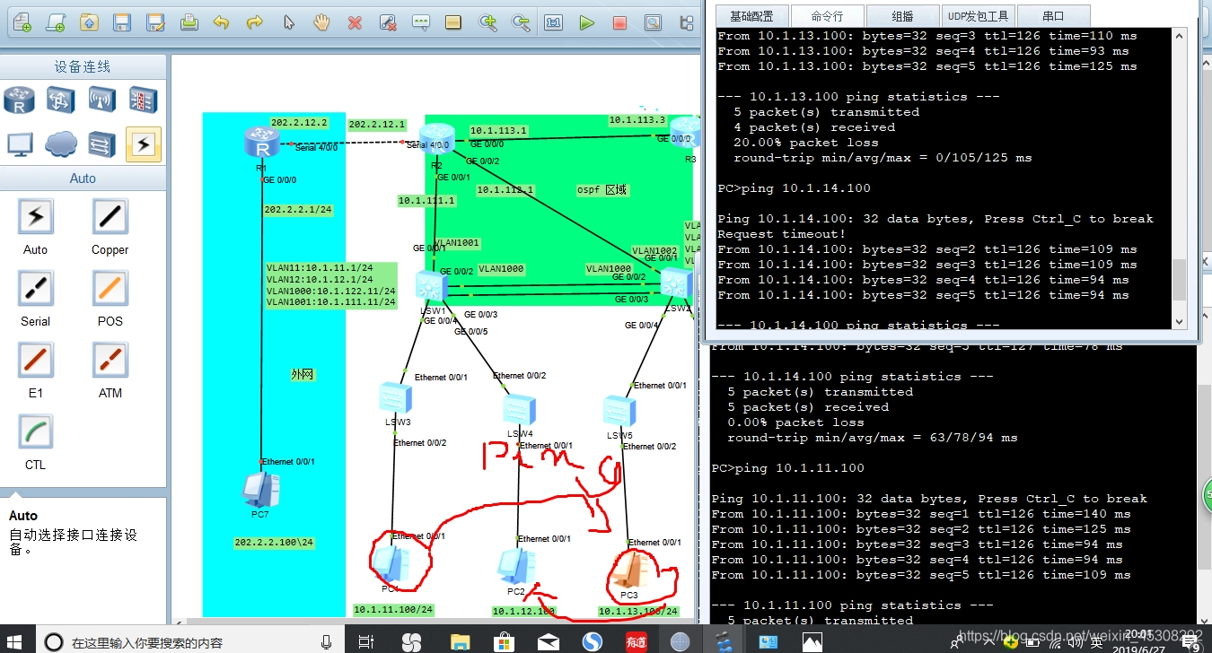Stop devices with red square button
The image size is (1212, 653).
click(619, 22)
